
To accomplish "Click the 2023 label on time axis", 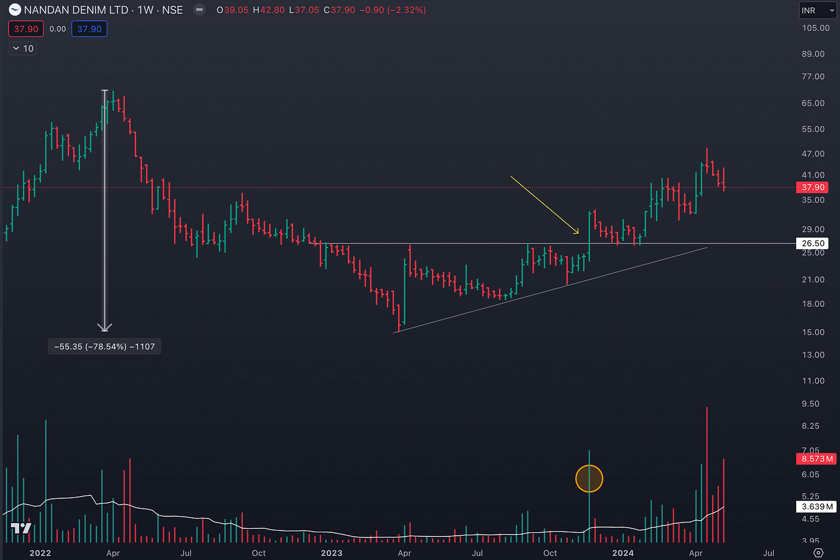I will pyautogui.click(x=331, y=553).
